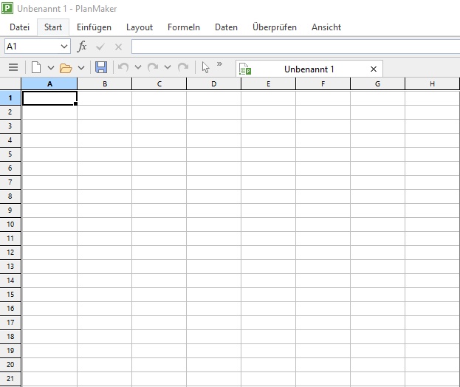
Task: Open the cell reference A1 dropdown
Action: point(63,47)
